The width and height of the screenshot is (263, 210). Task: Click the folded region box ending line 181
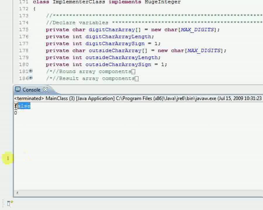click(133, 72)
